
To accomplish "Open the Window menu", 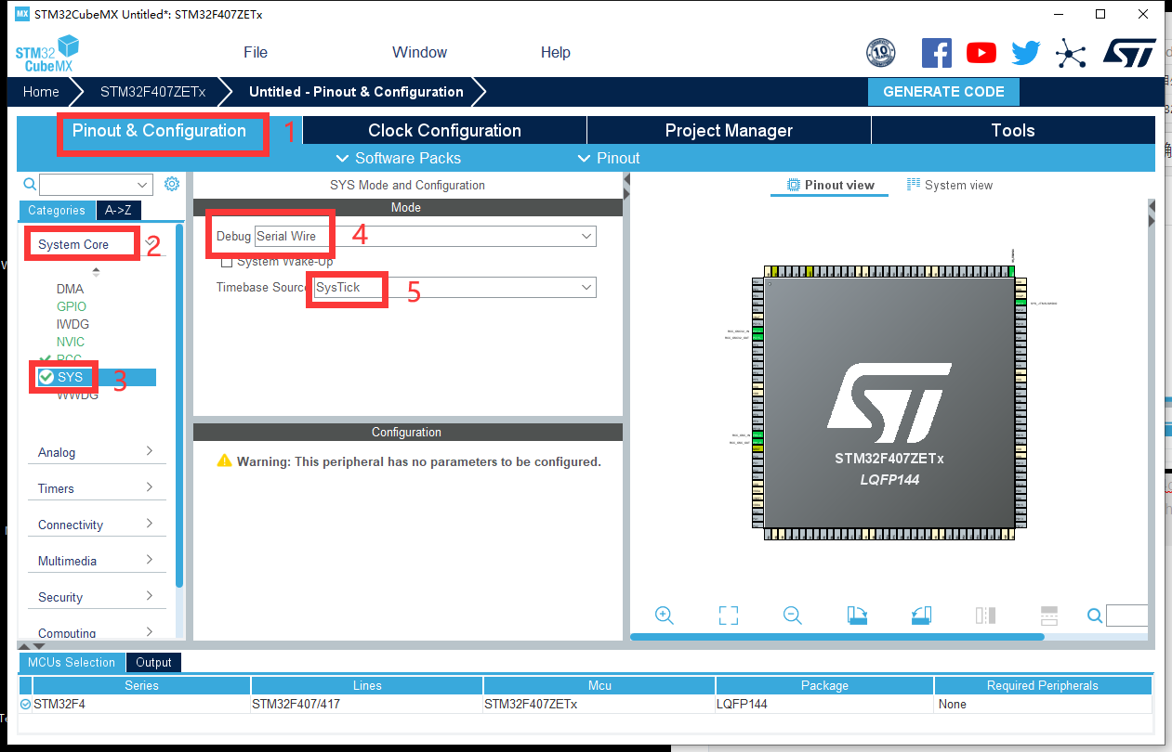I will point(419,52).
